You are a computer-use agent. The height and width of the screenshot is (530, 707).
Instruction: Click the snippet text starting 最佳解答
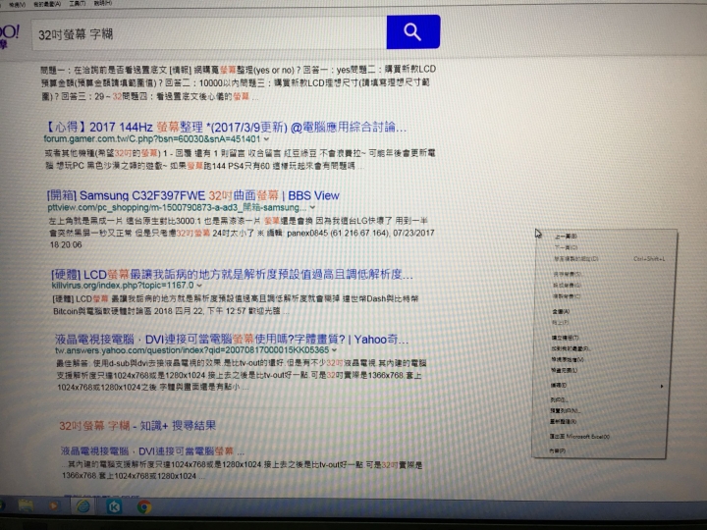click(242, 375)
